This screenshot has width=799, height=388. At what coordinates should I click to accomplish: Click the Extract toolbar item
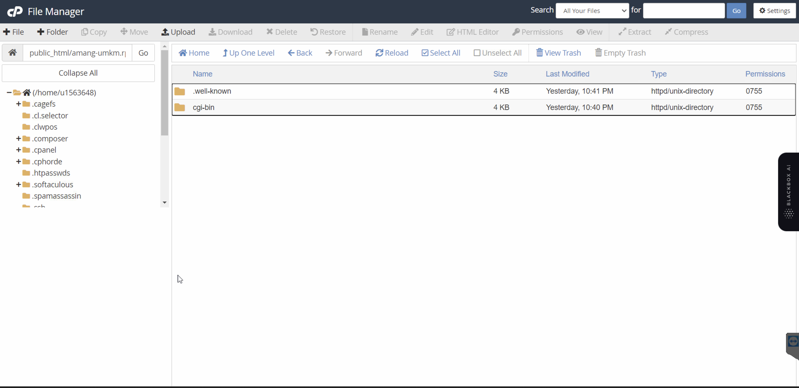click(x=635, y=32)
